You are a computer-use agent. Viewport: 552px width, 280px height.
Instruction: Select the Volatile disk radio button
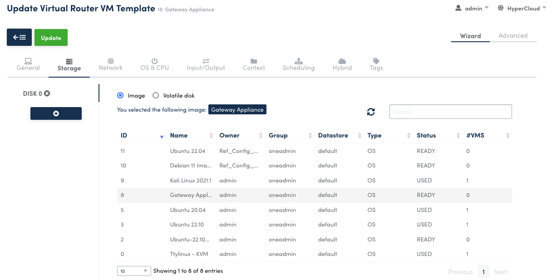point(156,95)
